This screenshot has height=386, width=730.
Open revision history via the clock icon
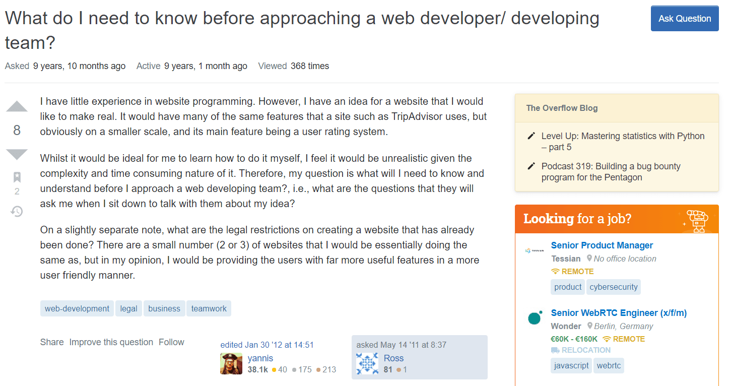click(x=17, y=211)
